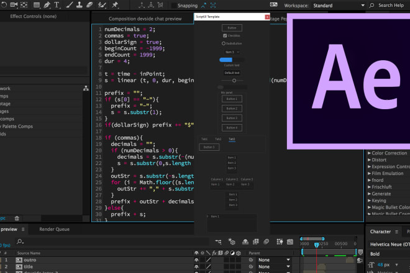Screen dimensions: 410x273
Task: Click the hide shy layers icon in timeline
Action: 245,242
